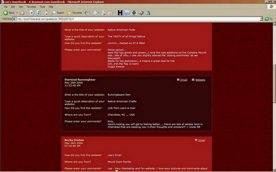The image size is (276, 172).
Task: Expand the address bar URL dropdown
Action: [x=261, y=19]
